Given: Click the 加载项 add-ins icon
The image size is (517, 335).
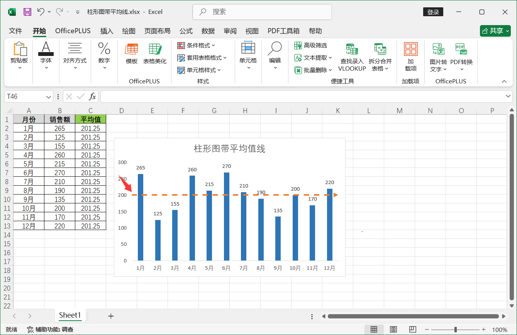Looking at the screenshot, I should pos(411,57).
